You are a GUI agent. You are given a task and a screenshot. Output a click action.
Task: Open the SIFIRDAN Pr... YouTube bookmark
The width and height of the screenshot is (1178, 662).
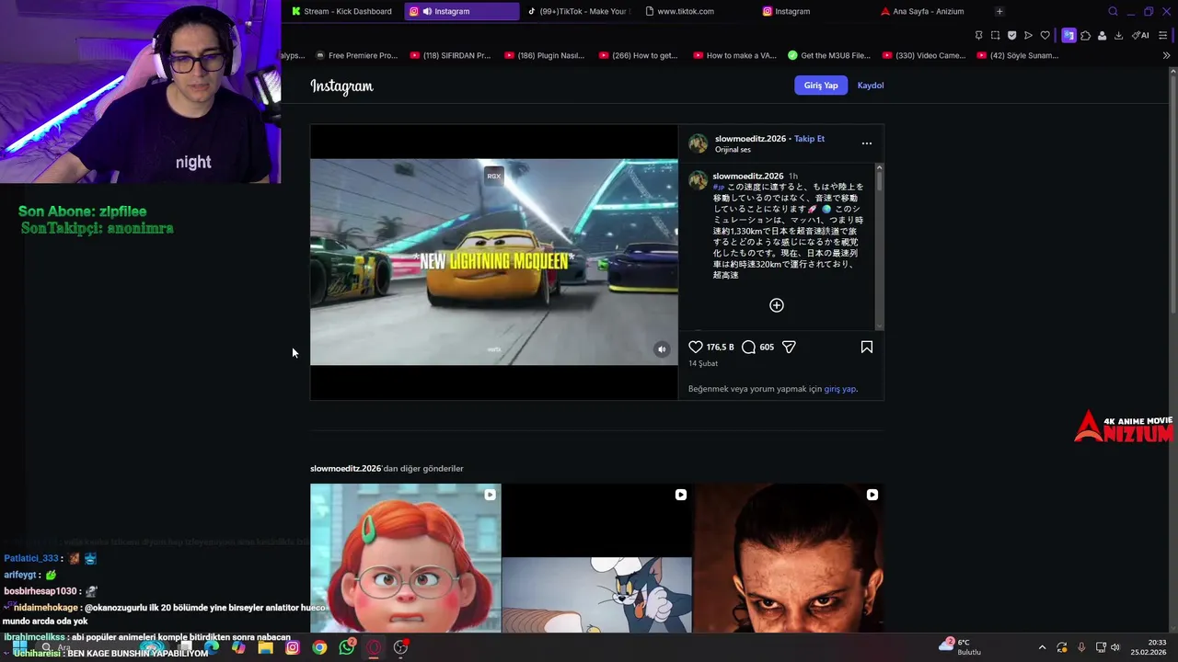click(450, 55)
